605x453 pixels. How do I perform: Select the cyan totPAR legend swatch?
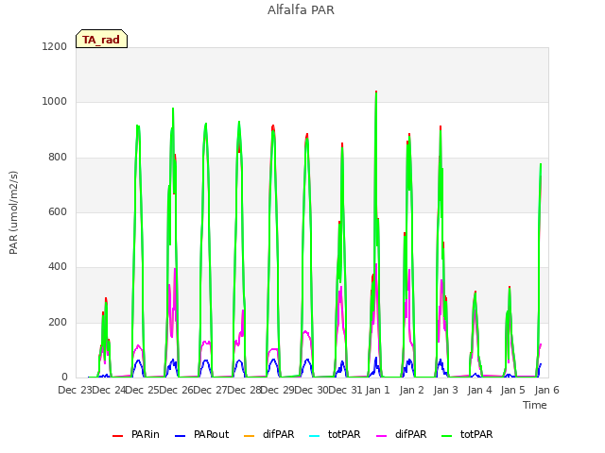point(315,435)
